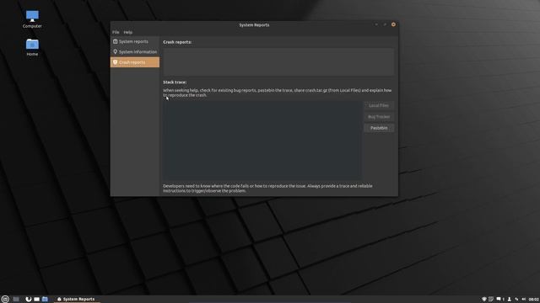
Task: Click the show desktop taskbar icon
Action: 16,300
